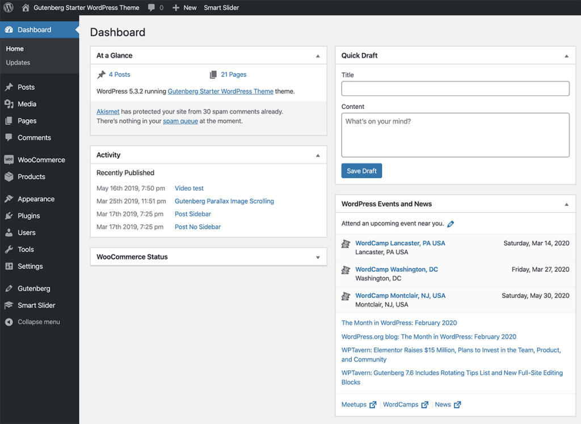Open the spam queue link
Viewport: 581px width, 424px height.
(x=180, y=121)
